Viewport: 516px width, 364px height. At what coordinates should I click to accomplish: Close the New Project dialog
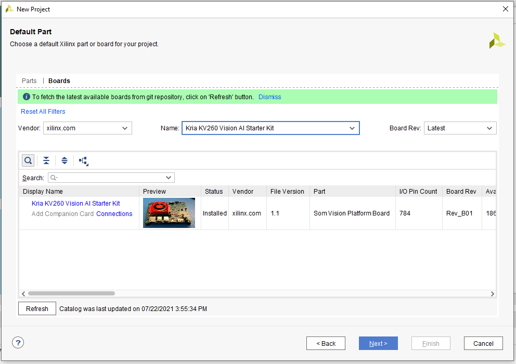[x=506, y=9]
